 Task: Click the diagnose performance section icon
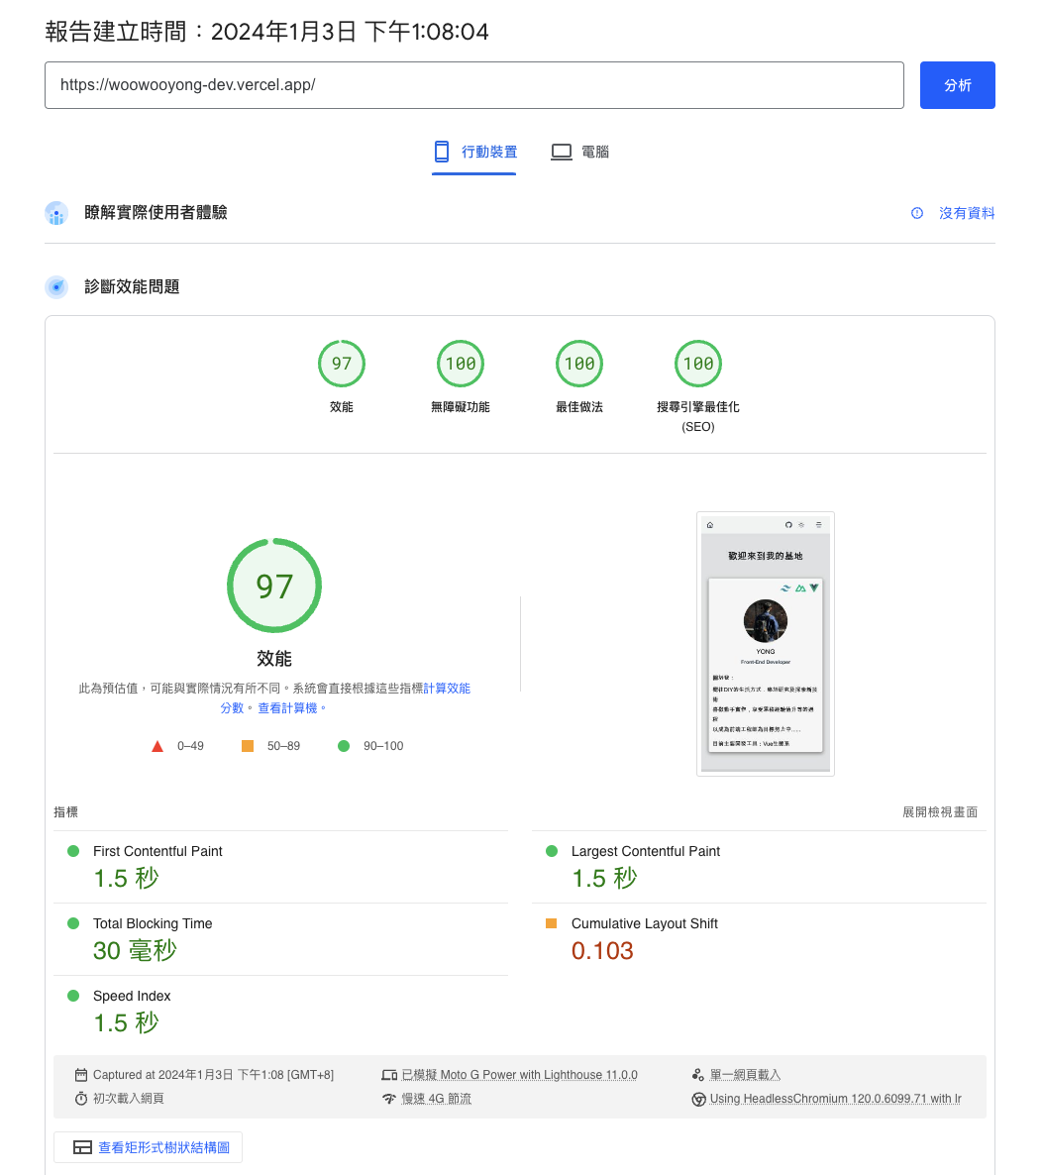click(56, 287)
